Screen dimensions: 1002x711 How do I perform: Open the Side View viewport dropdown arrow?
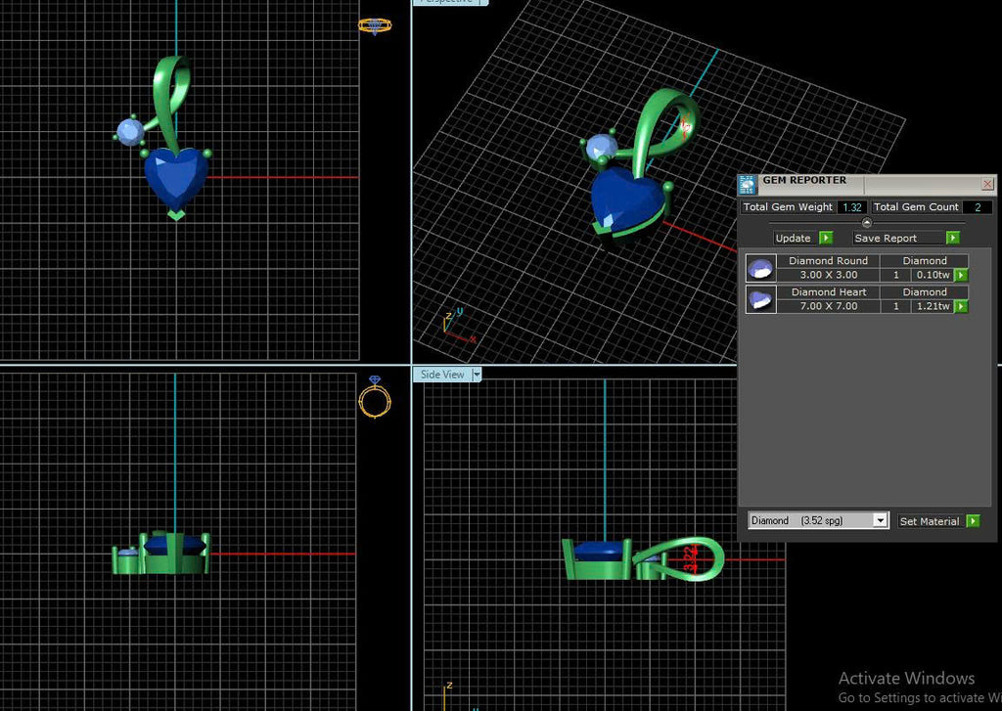point(477,375)
